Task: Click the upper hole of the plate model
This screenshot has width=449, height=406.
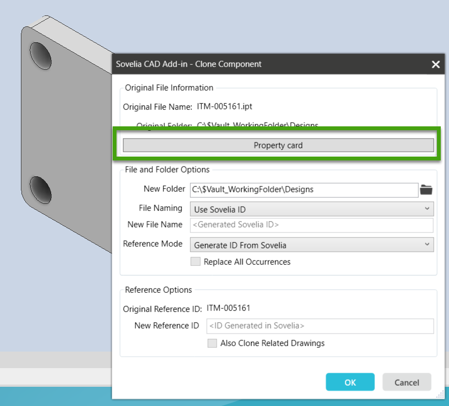Action: (41, 56)
